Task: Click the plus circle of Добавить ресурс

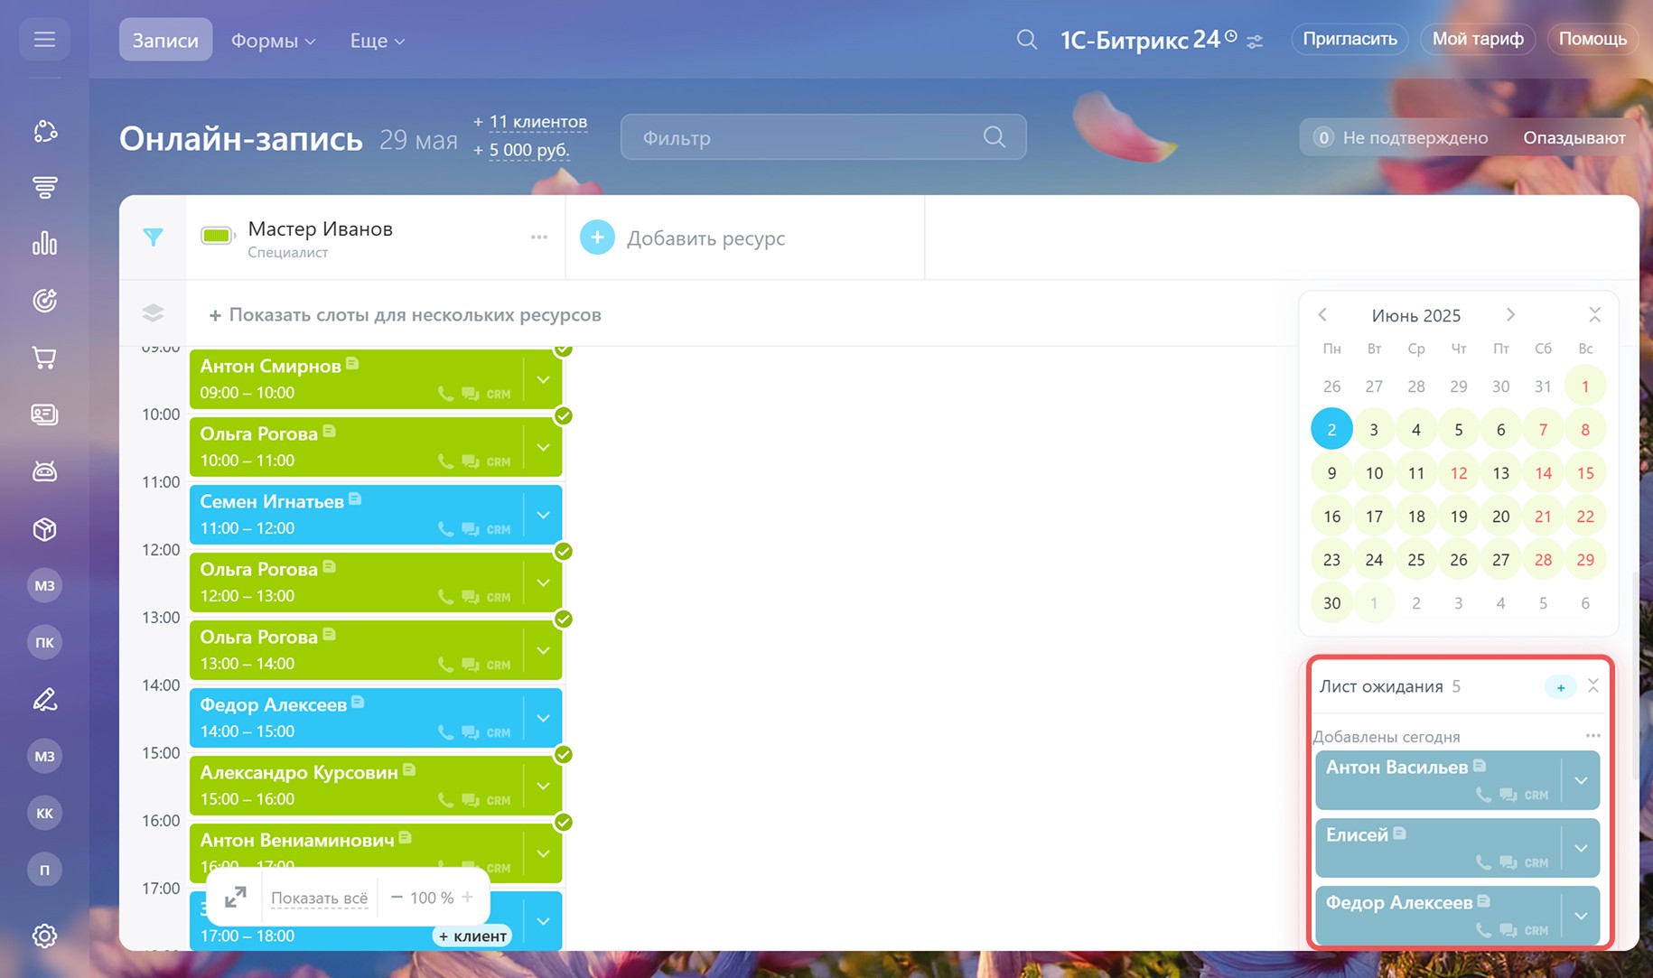Action: [x=597, y=238]
